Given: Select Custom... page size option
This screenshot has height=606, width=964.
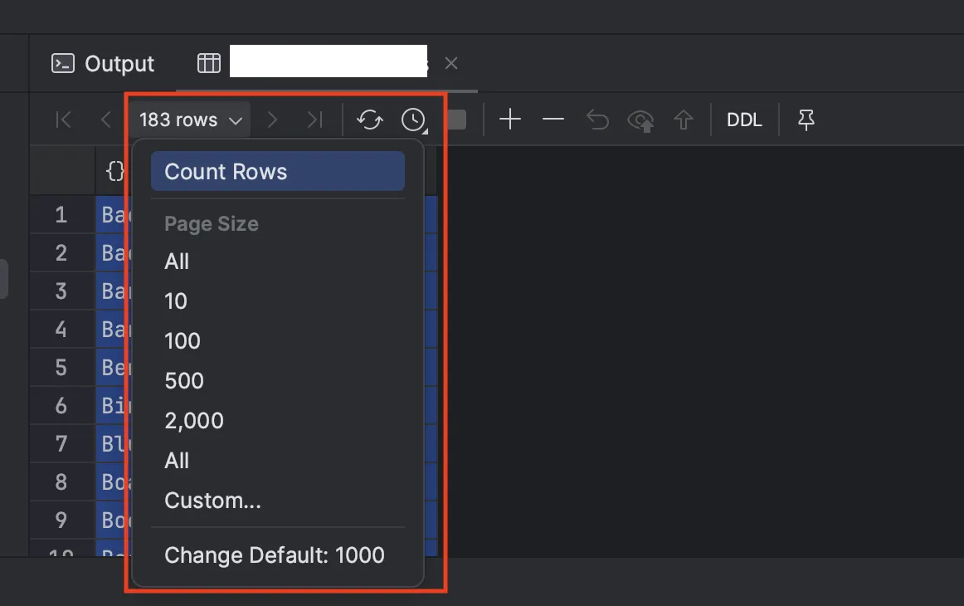Looking at the screenshot, I should click(x=213, y=501).
